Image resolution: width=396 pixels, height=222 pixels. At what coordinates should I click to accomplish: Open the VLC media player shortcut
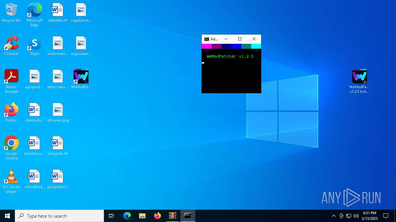point(11,181)
